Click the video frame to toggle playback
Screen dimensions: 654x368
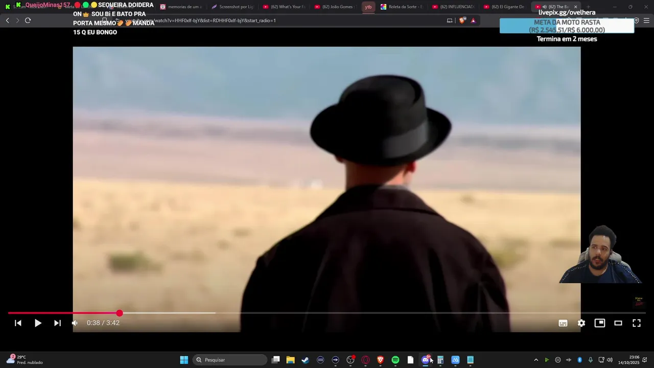326,189
